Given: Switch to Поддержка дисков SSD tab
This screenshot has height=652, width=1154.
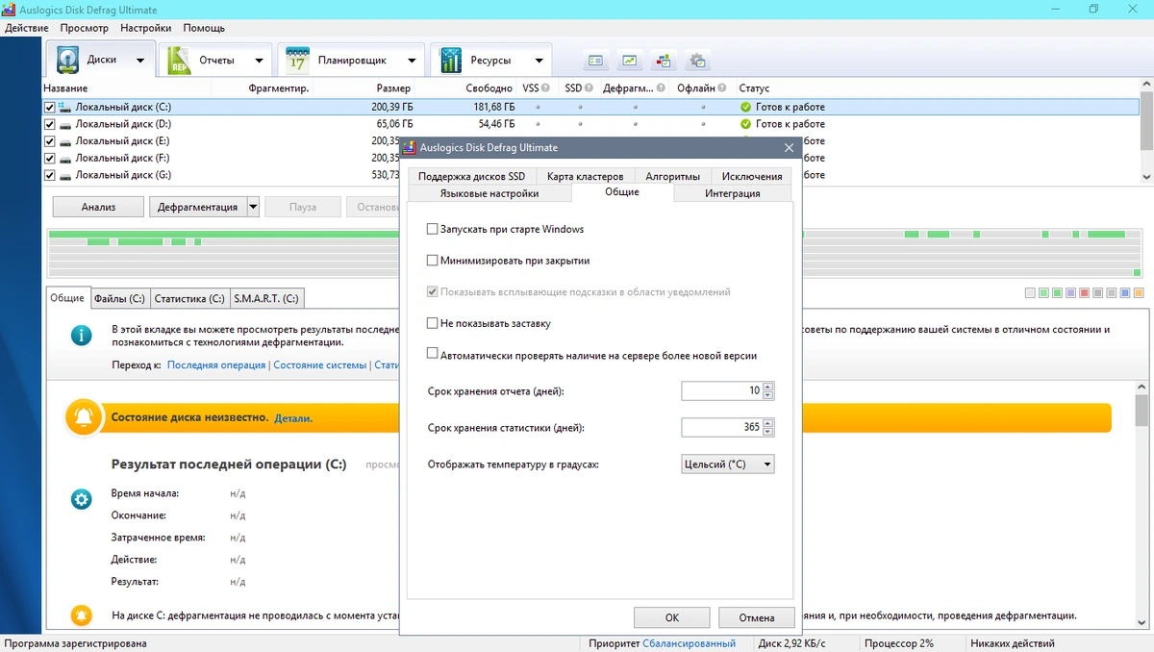Looking at the screenshot, I should 471,176.
